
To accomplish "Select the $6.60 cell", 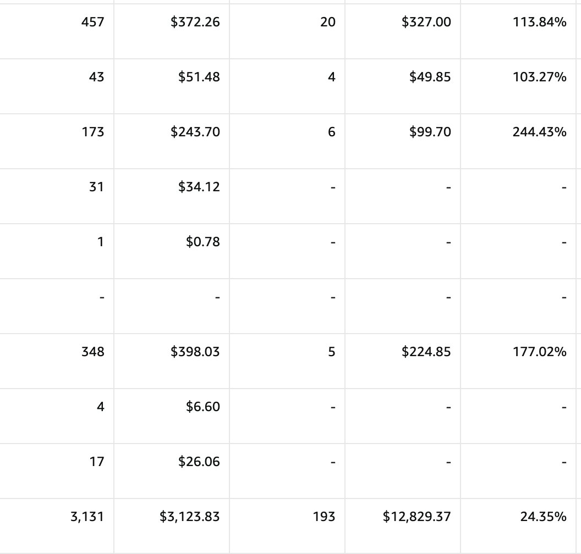I will [172, 416].
